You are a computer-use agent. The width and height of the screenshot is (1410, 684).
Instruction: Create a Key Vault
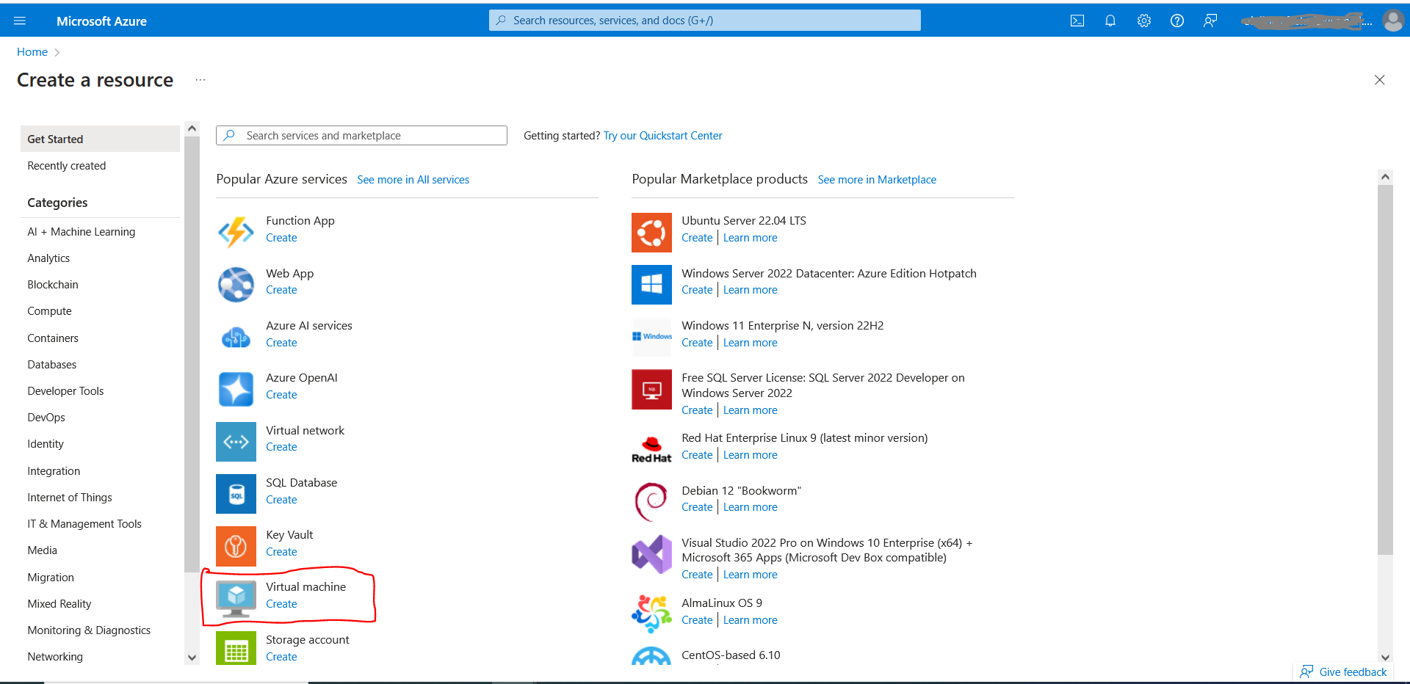[x=281, y=552]
